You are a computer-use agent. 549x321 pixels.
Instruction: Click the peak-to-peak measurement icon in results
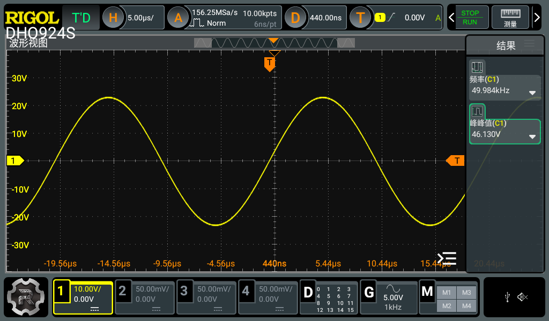[x=477, y=111]
